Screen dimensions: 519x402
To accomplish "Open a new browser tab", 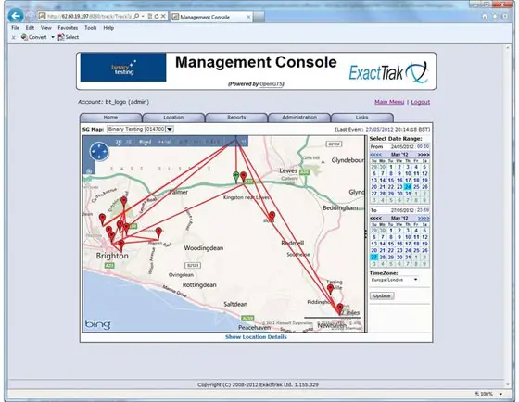I will [259, 17].
